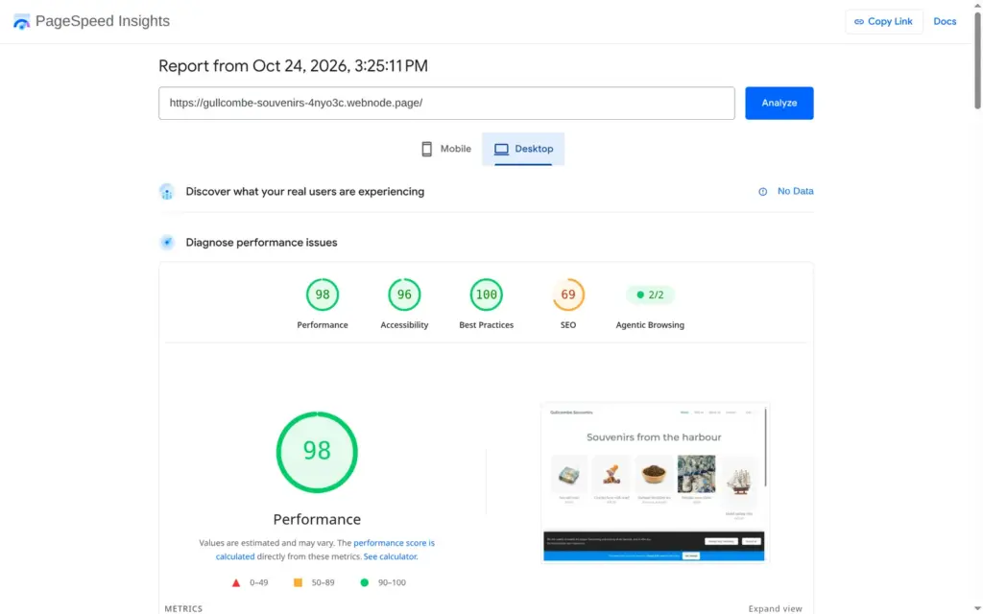Screen dimensions: 983x614
Task: Click the laptop icon beside Desktop
Action: 501,149
